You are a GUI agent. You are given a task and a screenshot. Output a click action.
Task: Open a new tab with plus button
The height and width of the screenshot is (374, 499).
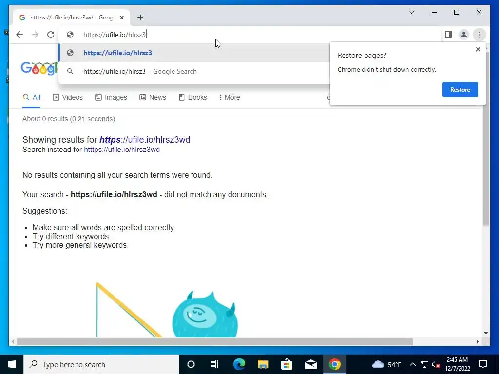tap(140, 18)
